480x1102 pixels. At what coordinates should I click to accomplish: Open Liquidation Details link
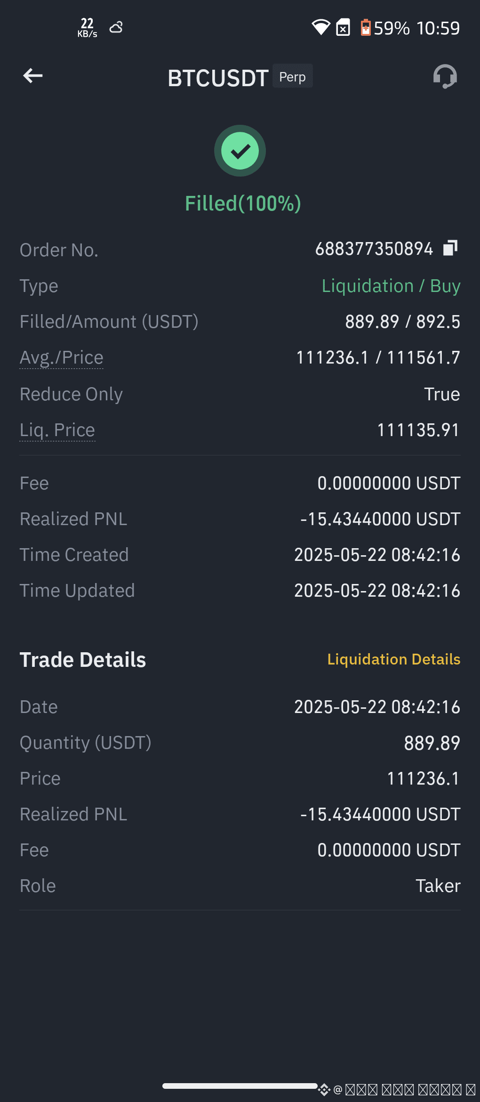(x=394, y=659)
